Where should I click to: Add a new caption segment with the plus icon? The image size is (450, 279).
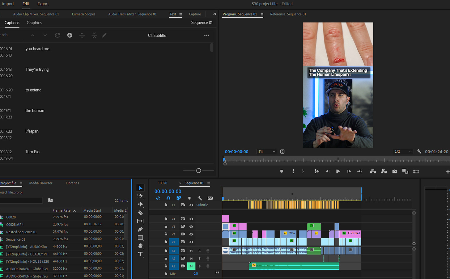tap(70, 35)
